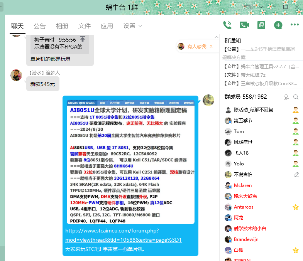Viewport: 303px width, 261px height.
Task: Switch to the 公告 tab
Action: (x=40, y=26)
